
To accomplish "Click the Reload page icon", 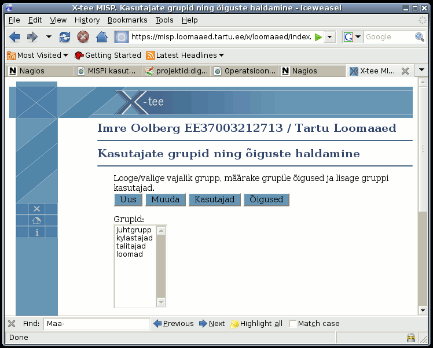I will [65, 37].
